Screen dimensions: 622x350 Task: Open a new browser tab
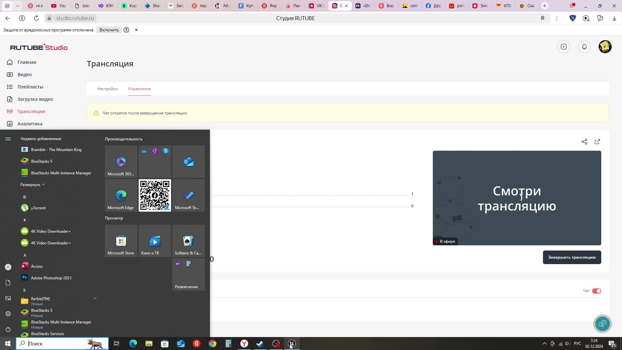(545, 6)
